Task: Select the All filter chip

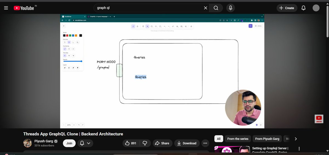Action: (x=219, y=139)
